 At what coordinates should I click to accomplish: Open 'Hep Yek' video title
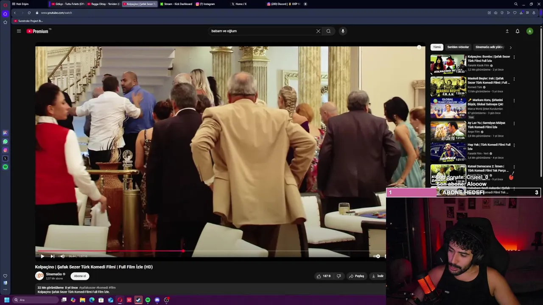point(489,147)
